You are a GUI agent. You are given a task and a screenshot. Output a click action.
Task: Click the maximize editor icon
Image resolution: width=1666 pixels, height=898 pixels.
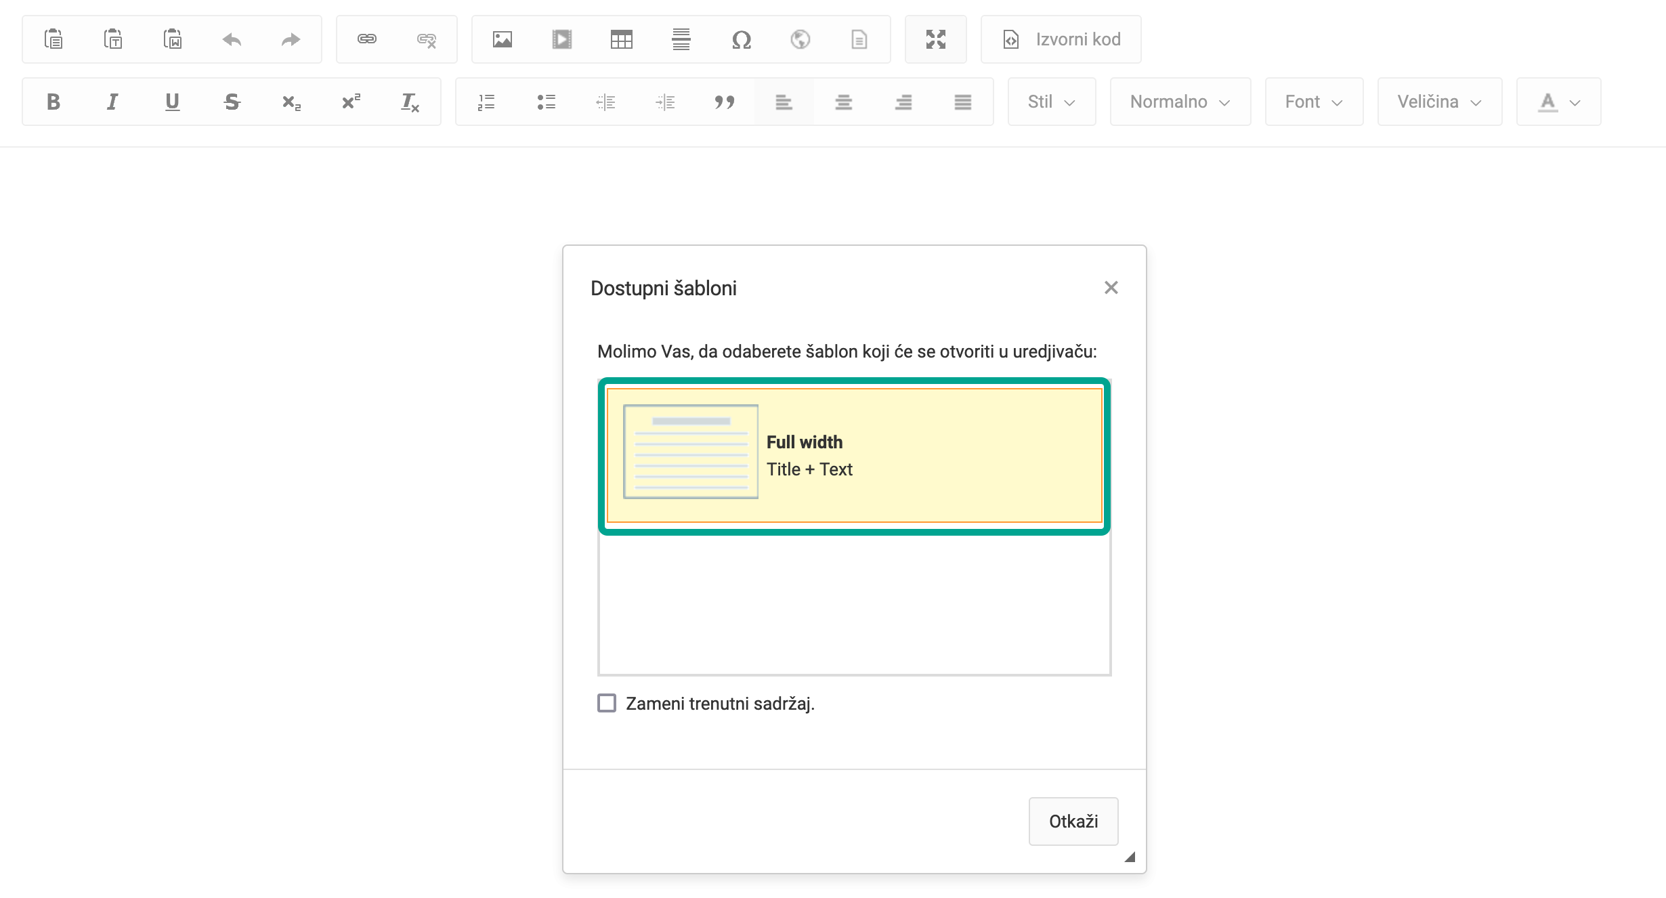click(x=935, y=39)
